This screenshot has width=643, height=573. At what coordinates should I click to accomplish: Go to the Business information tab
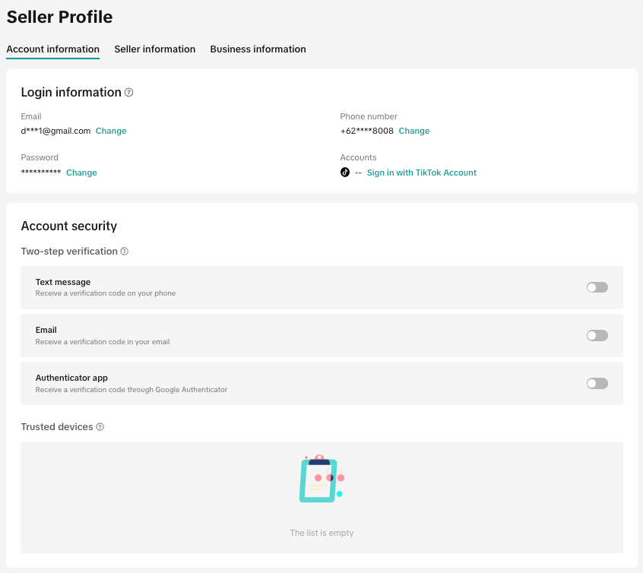pyautogui.click(x=258, y=49)
